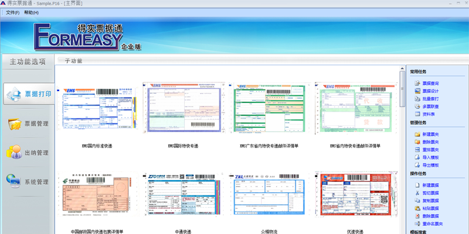The image size is (469, 234).
Task: Click the 复制票据 icon
Action: [417, 201]
